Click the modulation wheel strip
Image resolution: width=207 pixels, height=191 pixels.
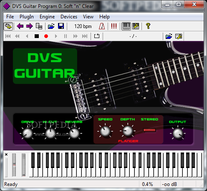[23, 165]
